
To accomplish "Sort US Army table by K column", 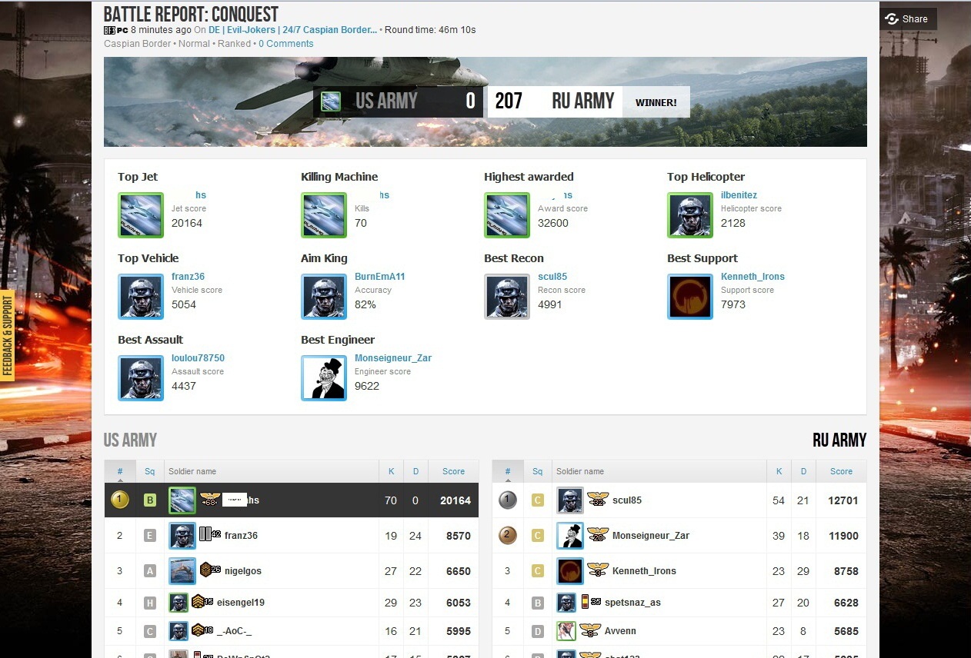I will point(391,471).
